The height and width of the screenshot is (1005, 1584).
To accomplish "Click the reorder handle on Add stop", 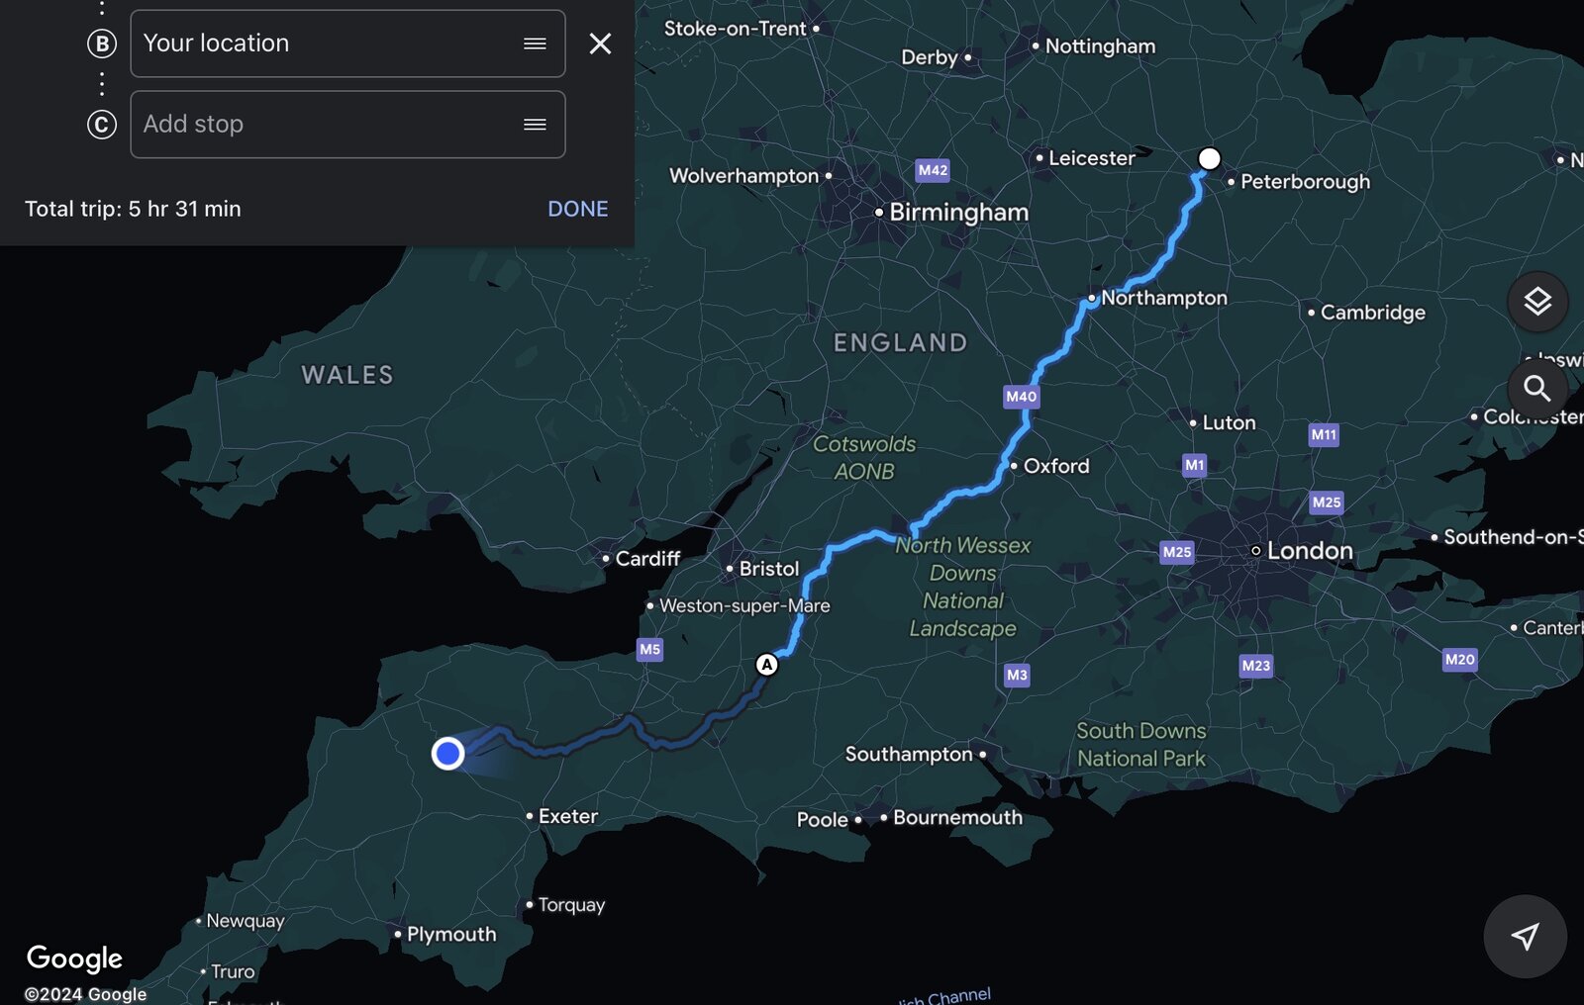I will point(535,125).
